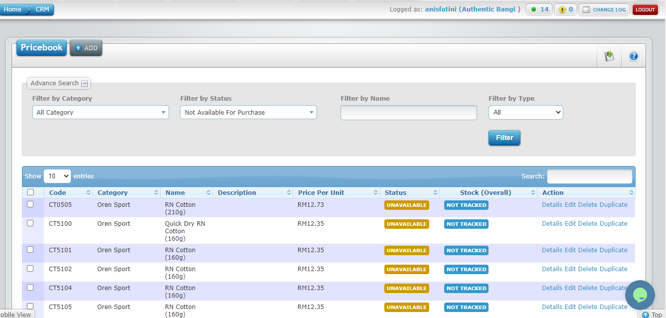Click Edit for CT5101
666x318 pixels.
click(x=570, y=250)
